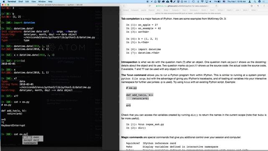The height and width of the screenshot is (151, 268).
Task: Click the Terminal window green zoom button
Action: [8, 5]
